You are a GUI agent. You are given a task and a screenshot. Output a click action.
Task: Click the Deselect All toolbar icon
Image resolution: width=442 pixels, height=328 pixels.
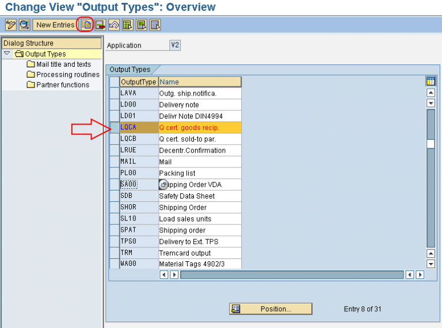[x=155, y=25]
